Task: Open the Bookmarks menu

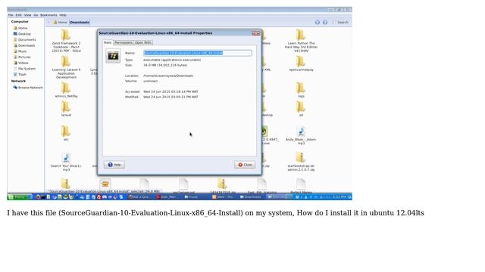Action: pyautogui.click(x=48, y=15)
